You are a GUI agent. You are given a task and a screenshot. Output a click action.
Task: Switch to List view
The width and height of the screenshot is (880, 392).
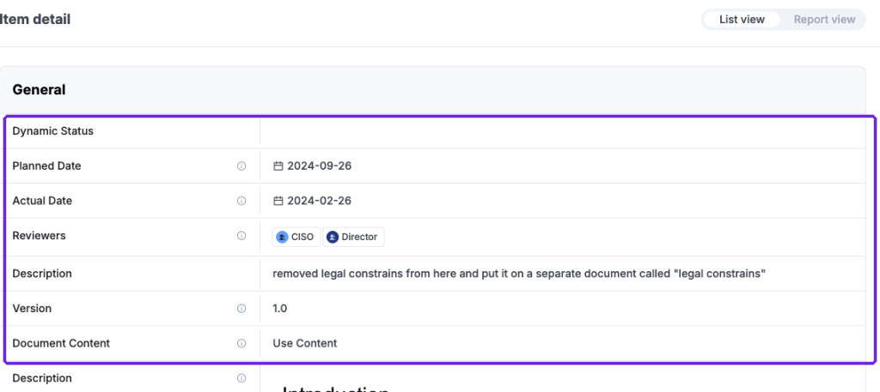pos(742,20)
